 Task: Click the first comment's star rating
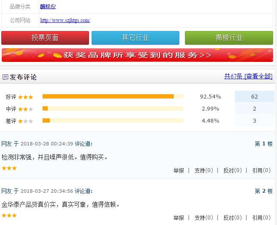[x=9, y=168]
